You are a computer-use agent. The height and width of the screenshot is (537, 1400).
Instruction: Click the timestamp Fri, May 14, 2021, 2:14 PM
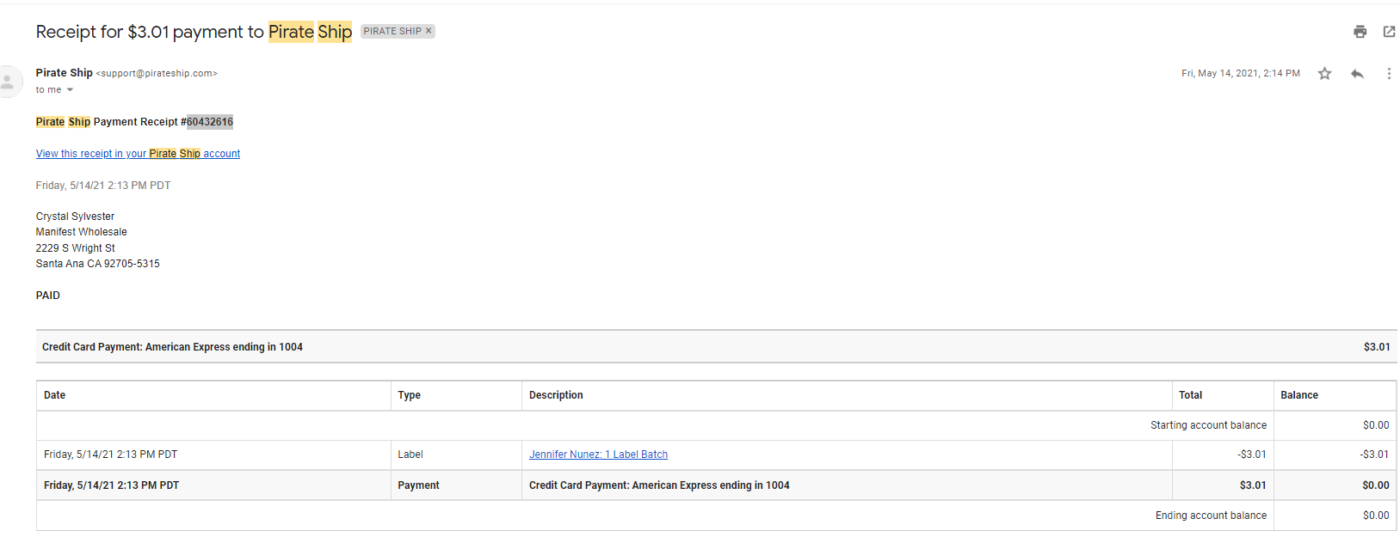point(1240,74)
